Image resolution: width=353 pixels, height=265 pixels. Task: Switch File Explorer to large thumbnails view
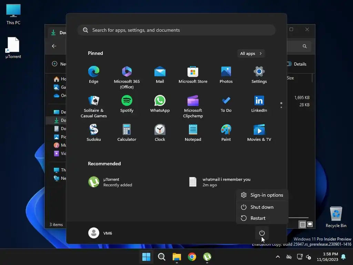pyautogui.click(x=310, y=224)
